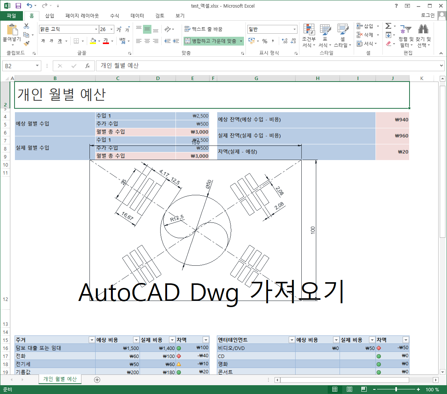The height and width of the screenshot is (394, 447).
Task: Increase font size with larger 가 icon
Action: pos(119,29)
